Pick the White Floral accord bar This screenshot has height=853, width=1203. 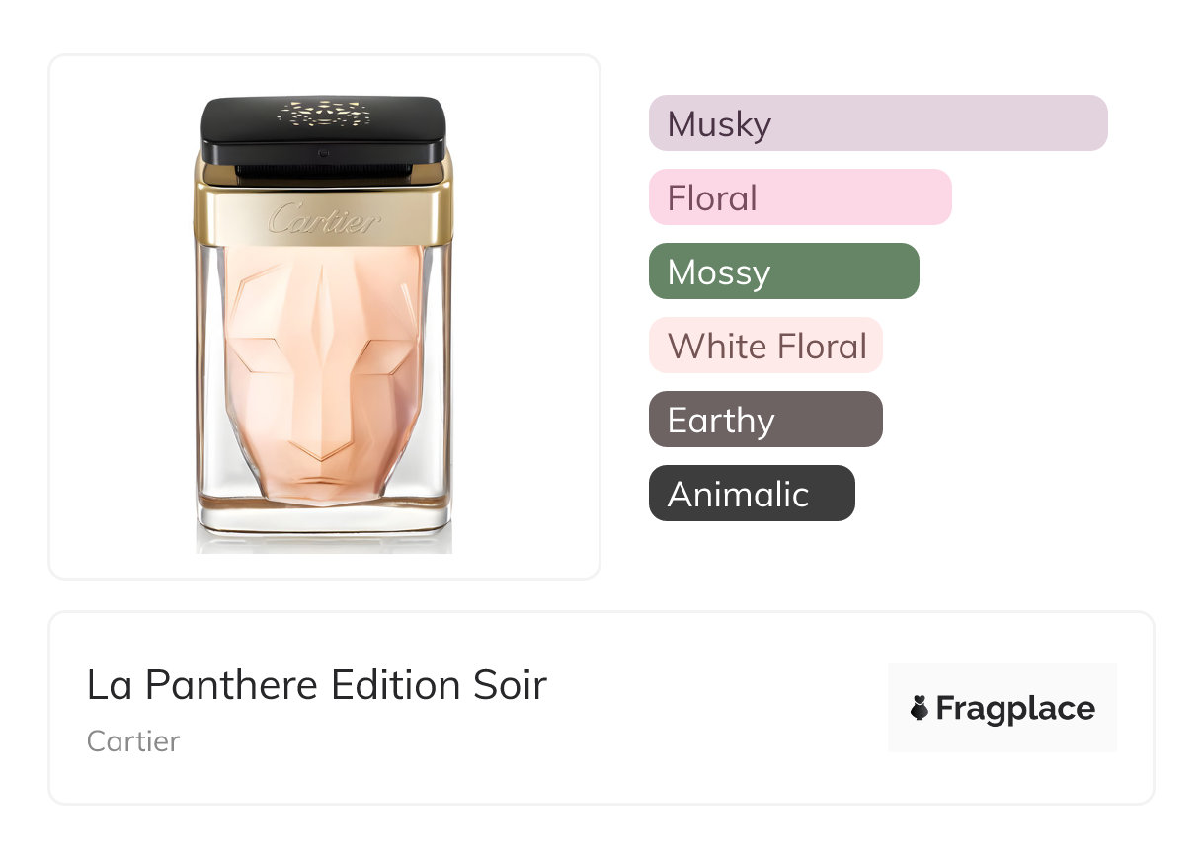(x=765, y=346)
